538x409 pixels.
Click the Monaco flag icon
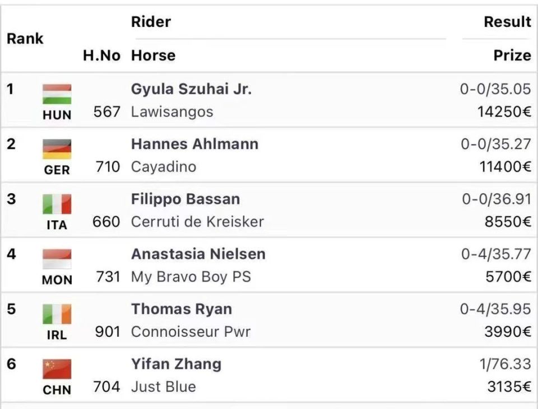(x=57, y=259)
